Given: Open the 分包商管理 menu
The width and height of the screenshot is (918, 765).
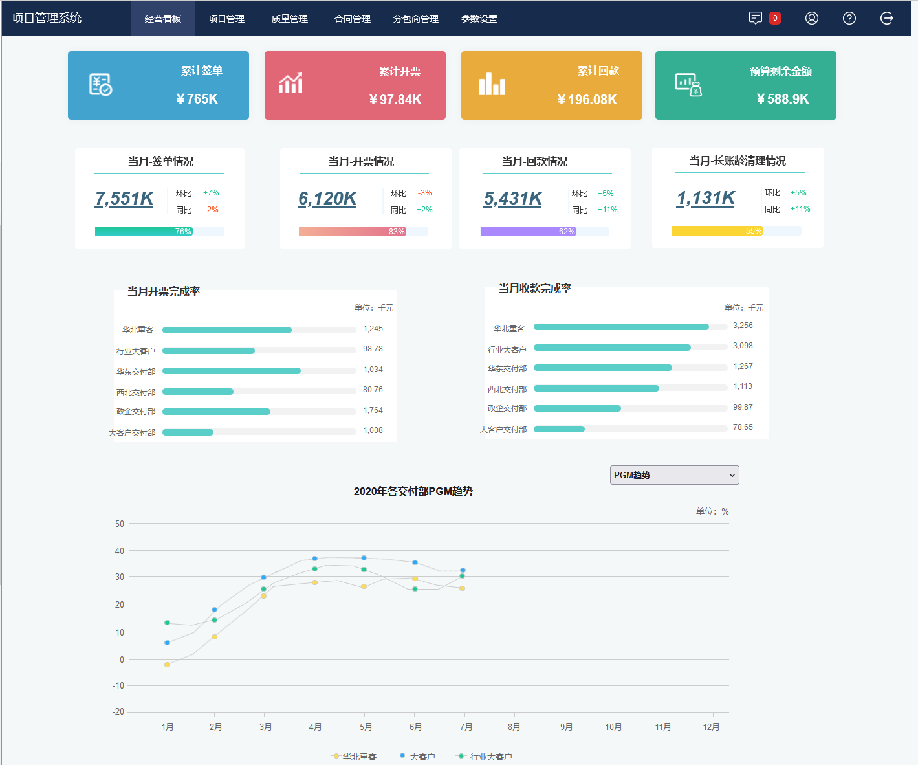Looking at the screenshot, I should [x=416, y=19].
